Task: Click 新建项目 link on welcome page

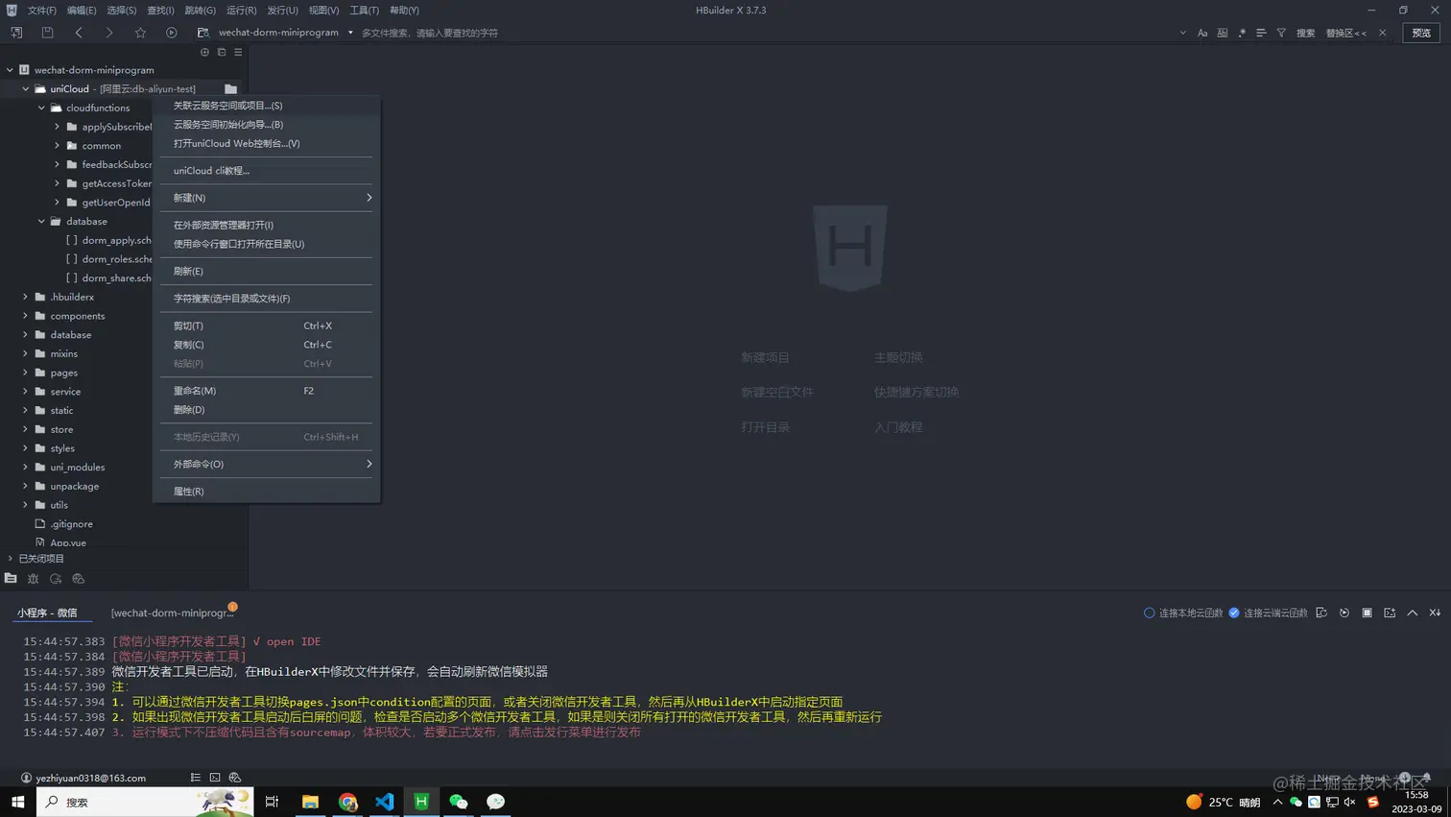Action: coord(765,357)
